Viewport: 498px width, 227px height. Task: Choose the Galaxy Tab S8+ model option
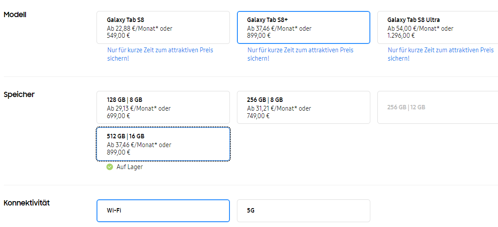point(304,27)
